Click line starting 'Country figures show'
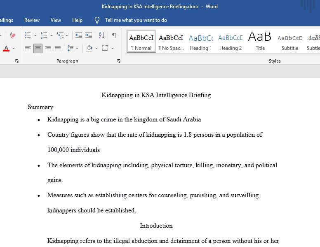 155,135
